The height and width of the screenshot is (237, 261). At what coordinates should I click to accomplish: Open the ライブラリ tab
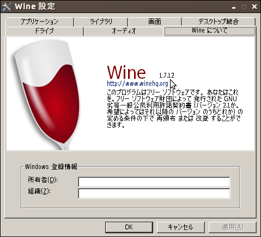point(101,22)
